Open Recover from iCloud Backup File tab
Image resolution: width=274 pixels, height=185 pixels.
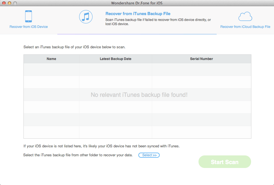(245, 27)
